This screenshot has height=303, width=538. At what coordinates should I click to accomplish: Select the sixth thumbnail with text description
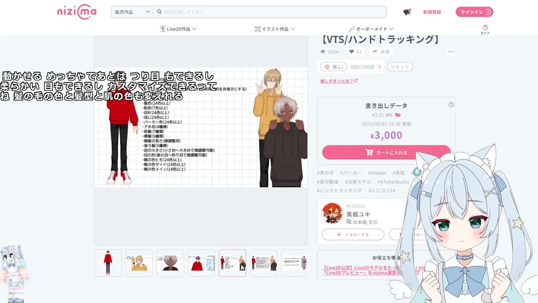264,263
